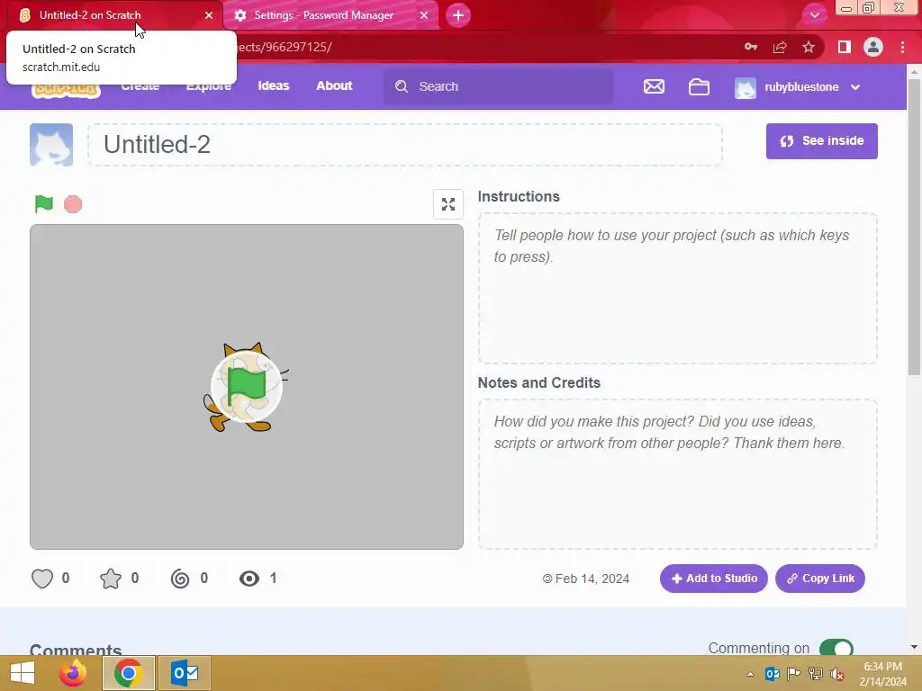Open the About menu item
Screen dimensions: 922x691
[x=334, y=85]
